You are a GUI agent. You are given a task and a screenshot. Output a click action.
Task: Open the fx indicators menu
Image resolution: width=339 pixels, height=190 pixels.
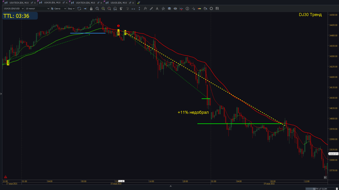pyautogui.click(x=145, y=9)
